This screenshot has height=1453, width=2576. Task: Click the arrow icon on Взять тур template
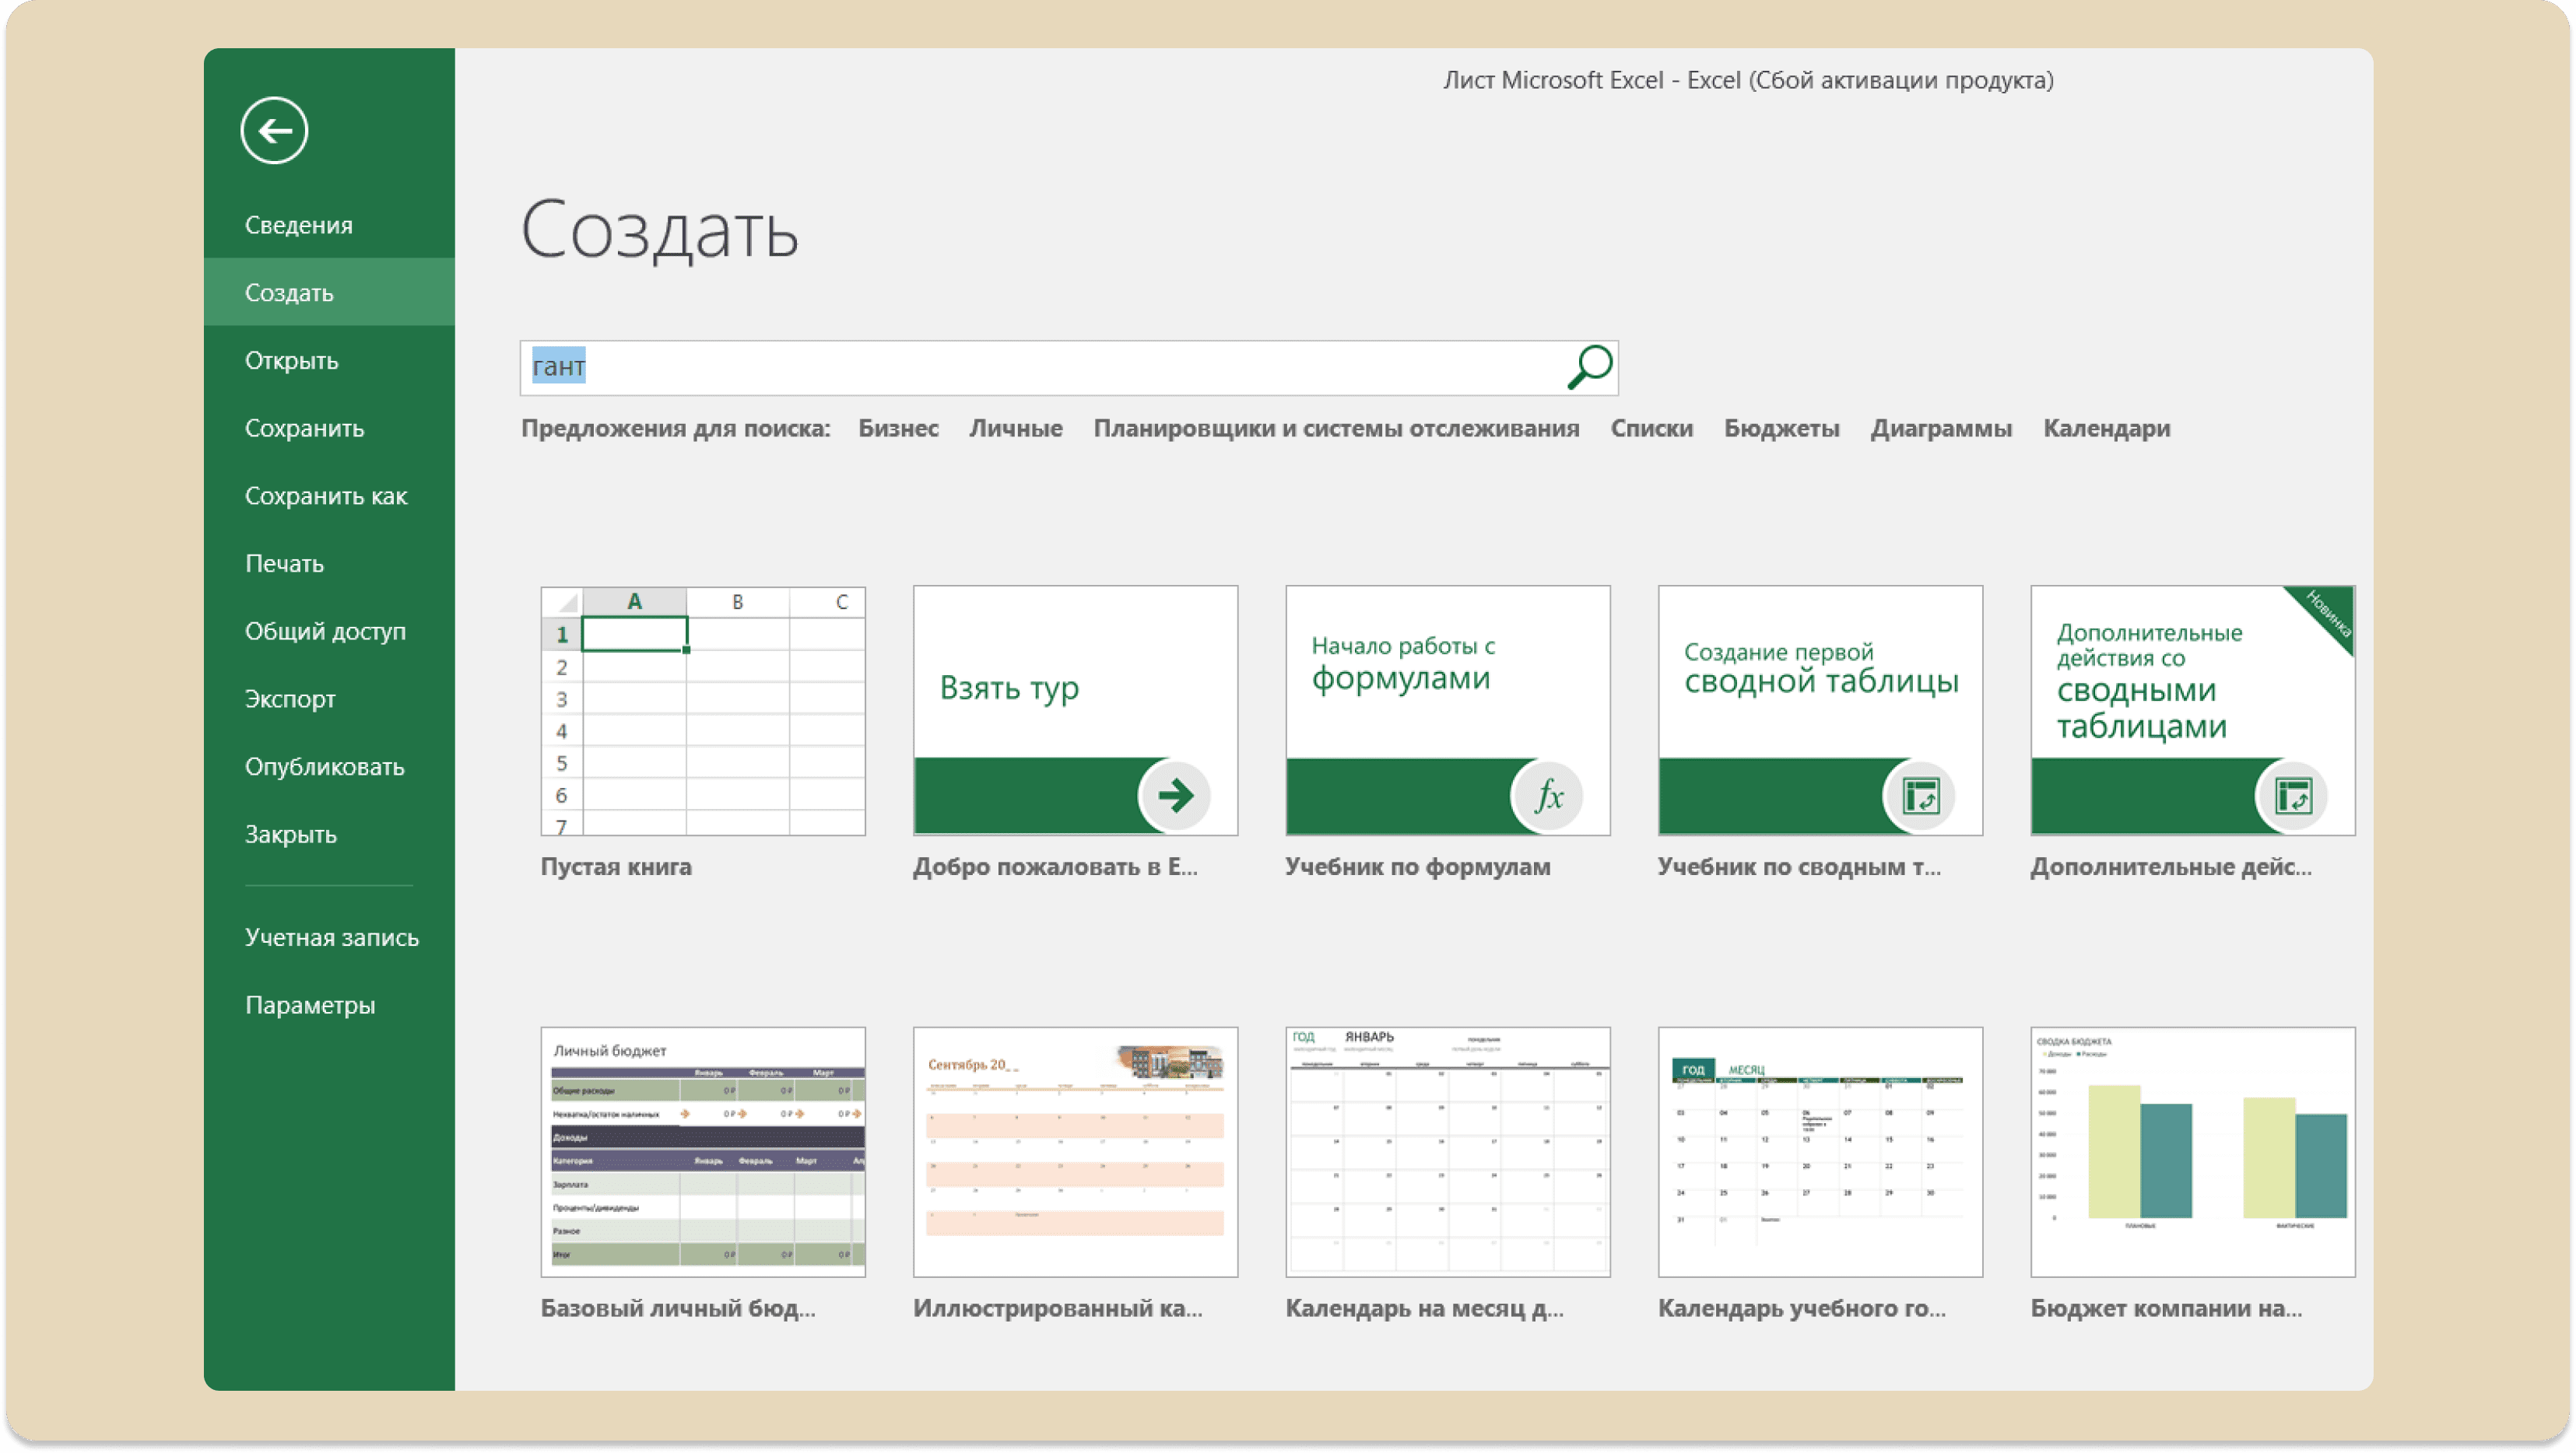pyautogui.click(x=1175, y=796)
